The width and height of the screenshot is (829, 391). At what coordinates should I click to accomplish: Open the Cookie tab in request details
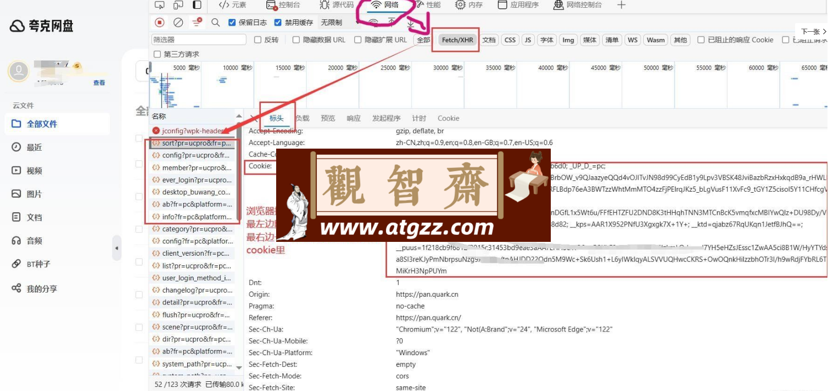pyautogui.click(x=449, y=118)
